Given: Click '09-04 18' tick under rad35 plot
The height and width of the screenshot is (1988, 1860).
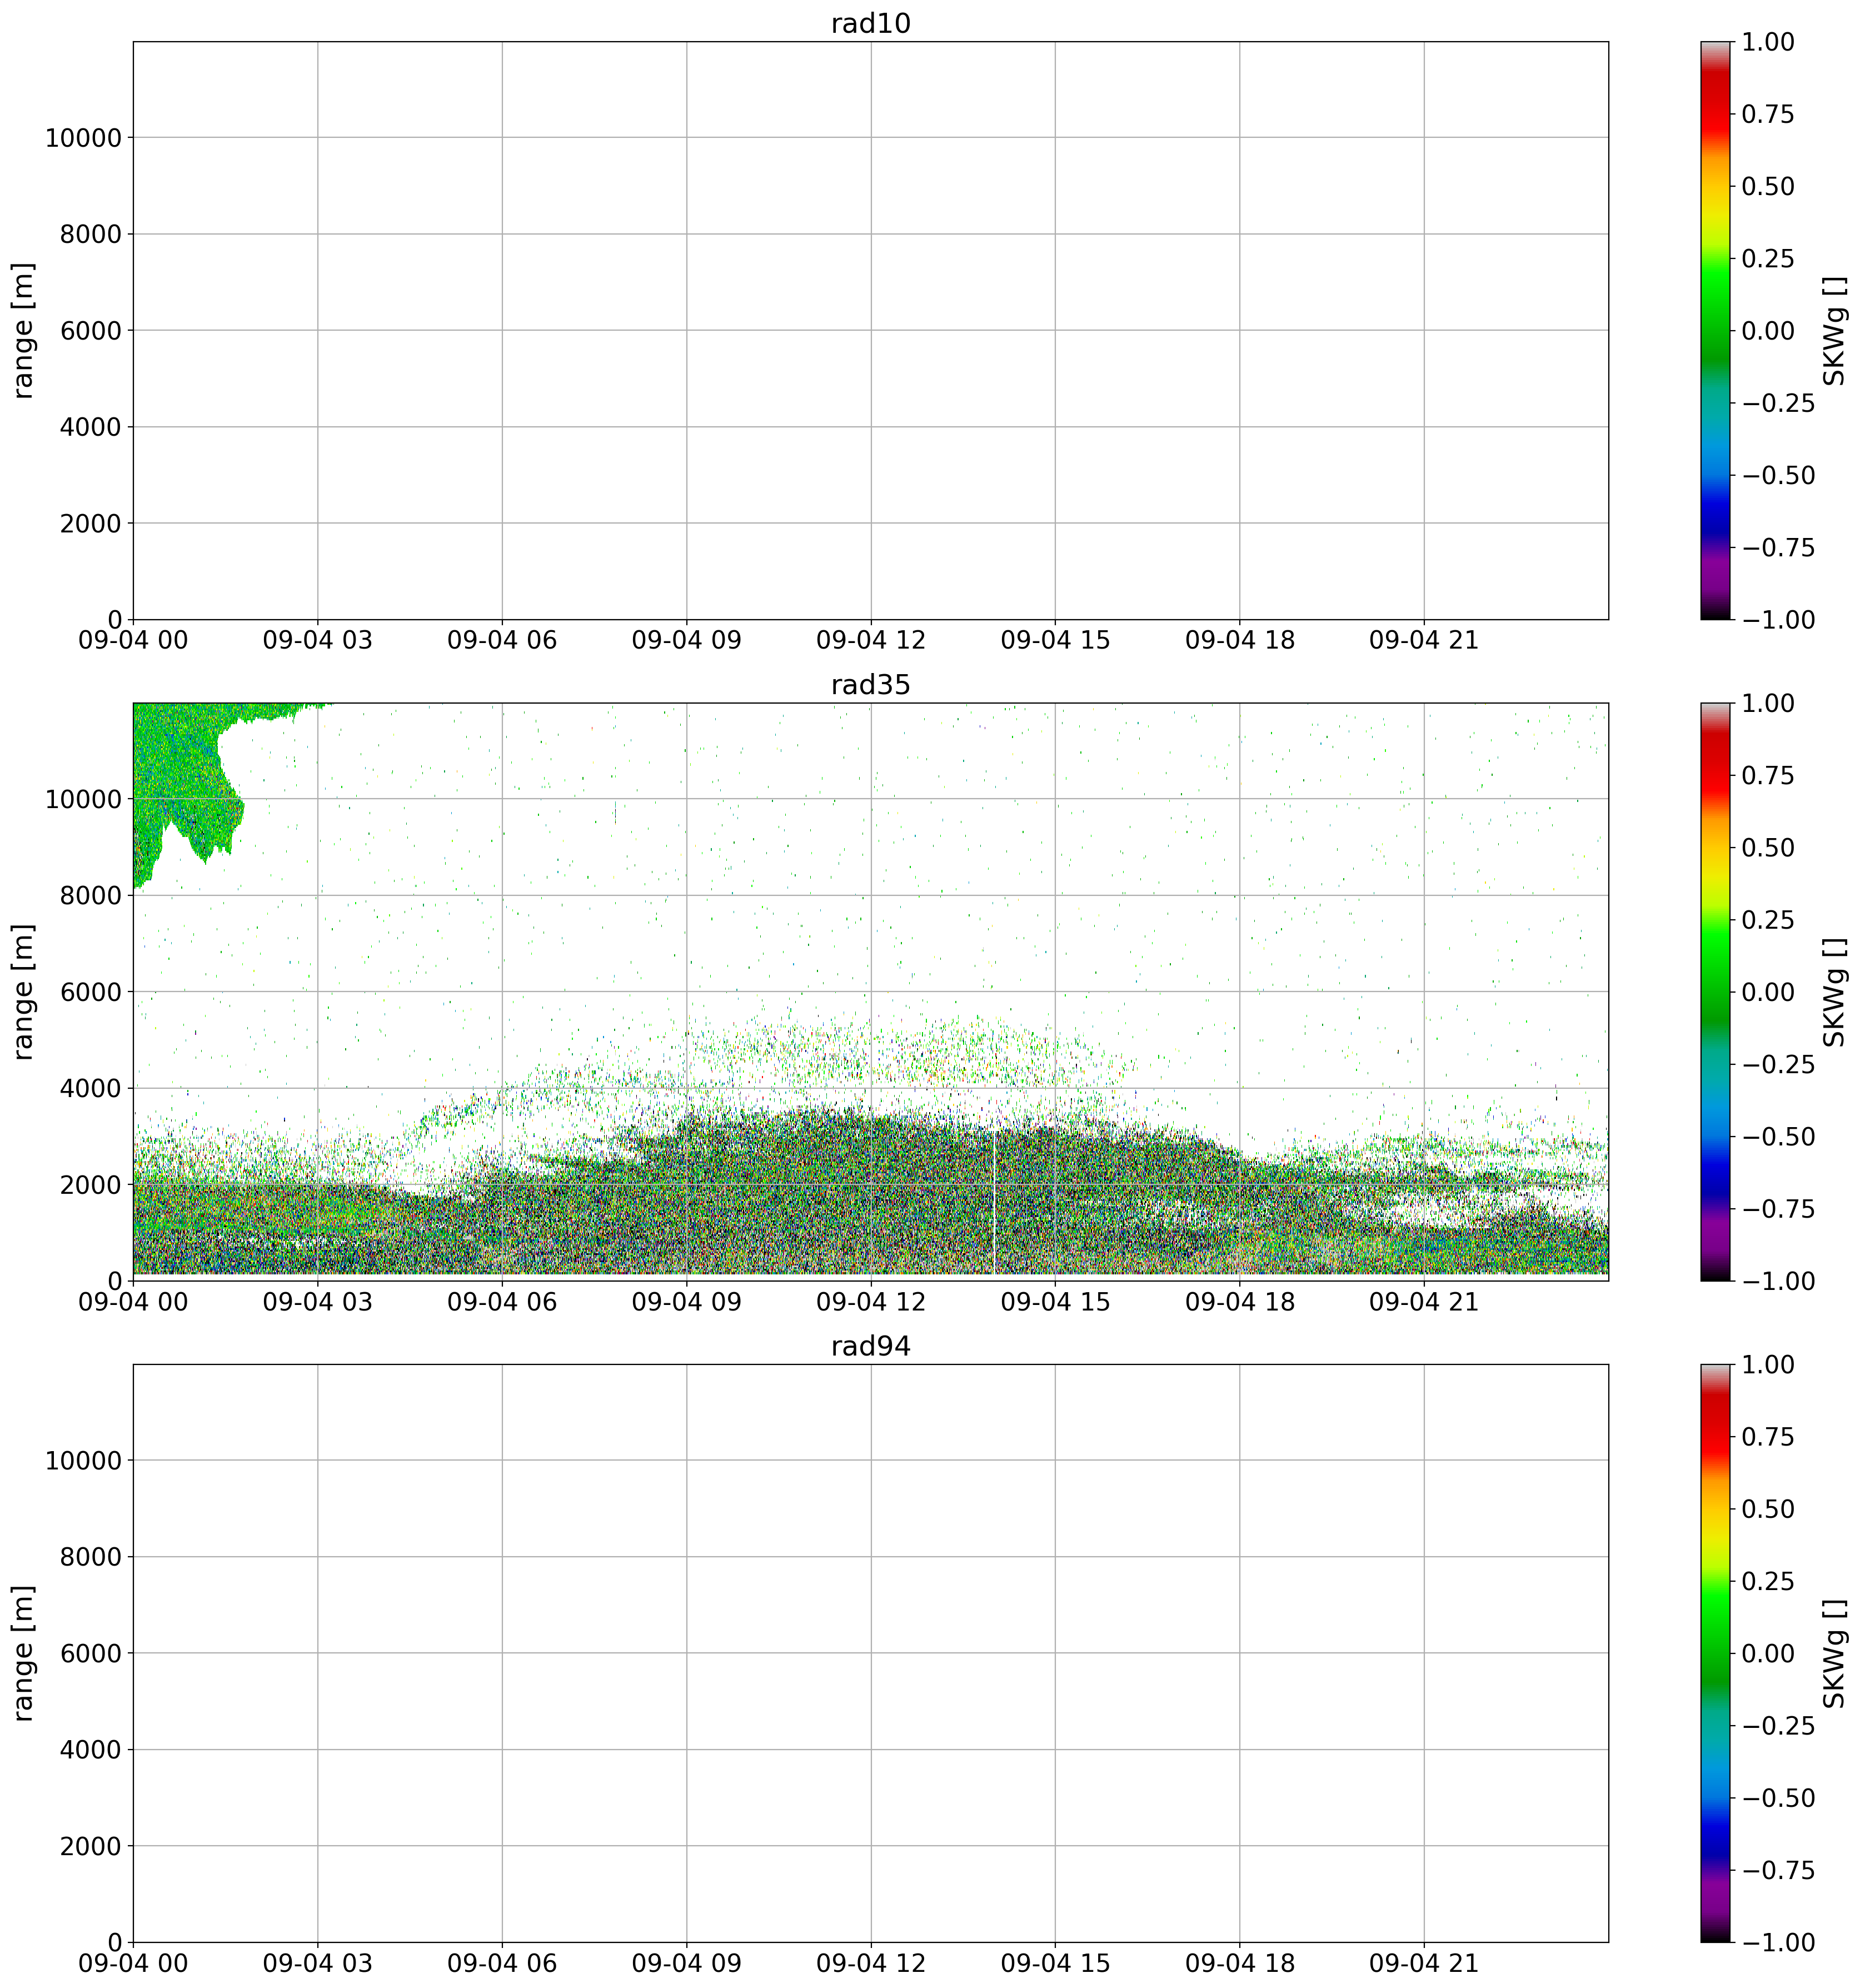Looking at the screenshot, I should point(1239,1302).
